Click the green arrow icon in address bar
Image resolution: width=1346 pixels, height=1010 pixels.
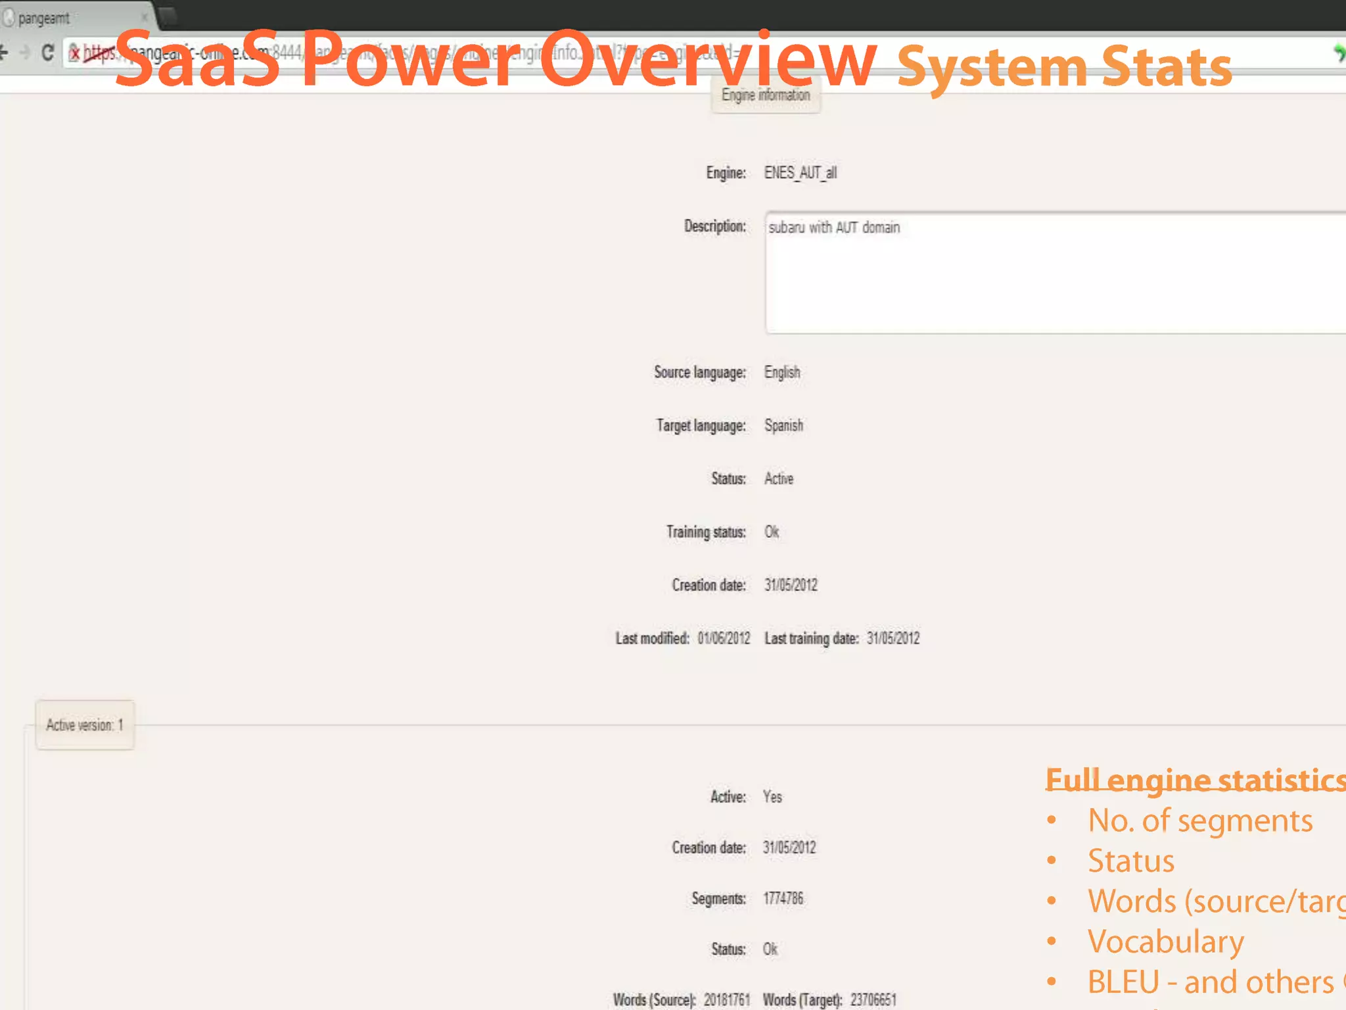point(1339,53)
